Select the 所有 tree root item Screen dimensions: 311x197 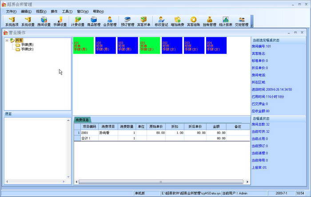pos(19,40)
